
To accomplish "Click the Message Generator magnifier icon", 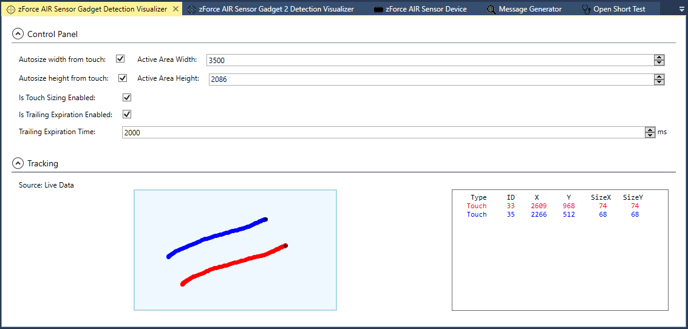I will pyautogui.click(x=491, y=9).
